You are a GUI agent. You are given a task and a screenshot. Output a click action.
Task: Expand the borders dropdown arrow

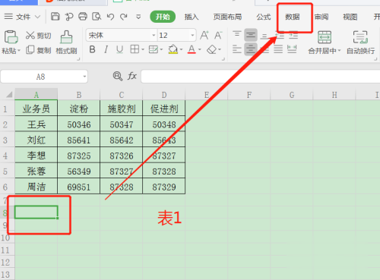pos(143,49)
